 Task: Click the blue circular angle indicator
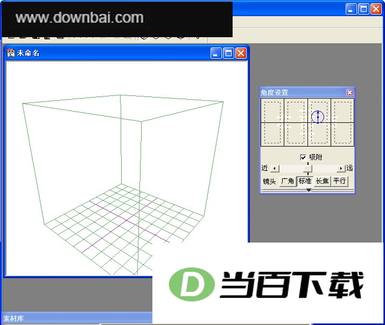pos(318,117)
